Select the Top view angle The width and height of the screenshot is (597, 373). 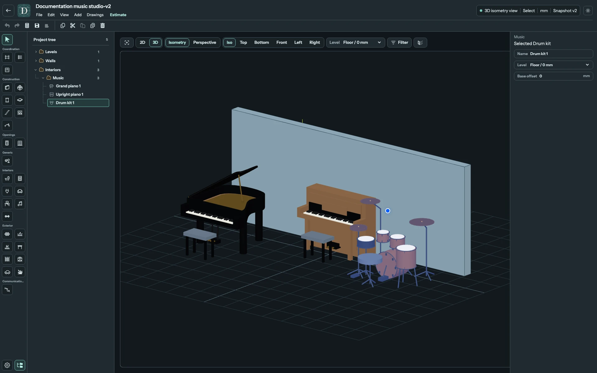pos(243,43)
